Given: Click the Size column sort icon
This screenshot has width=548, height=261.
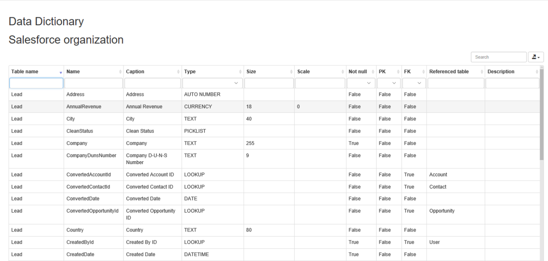Looking at the screenshot, I should click(291, 72).
